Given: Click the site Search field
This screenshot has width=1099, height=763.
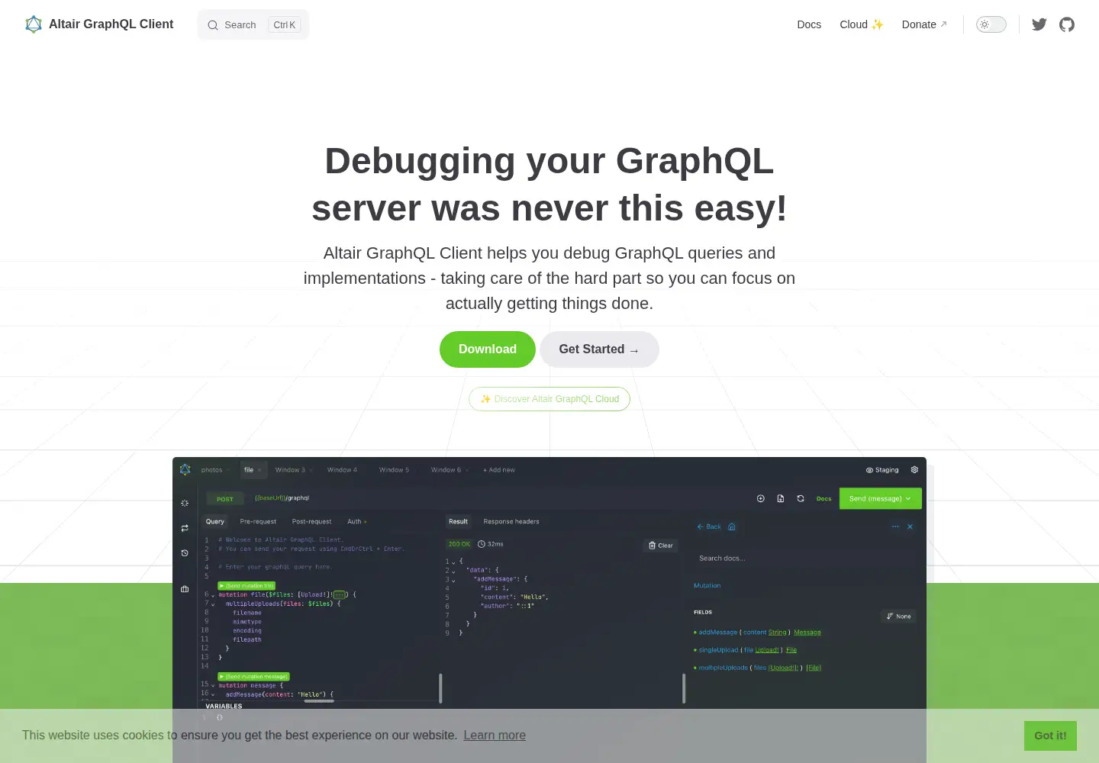Looking at the screenshot, I should pyautogui.click(x=253, y=24).
